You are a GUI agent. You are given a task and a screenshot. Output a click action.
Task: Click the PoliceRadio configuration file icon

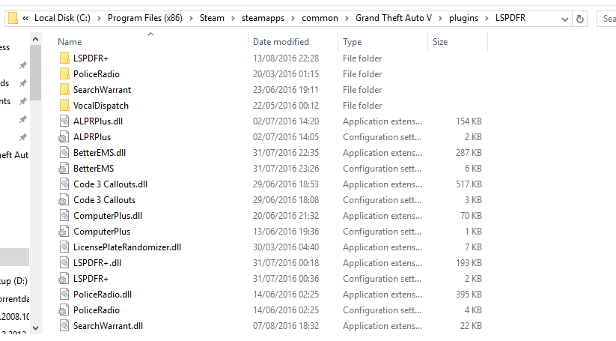point(64,310)
